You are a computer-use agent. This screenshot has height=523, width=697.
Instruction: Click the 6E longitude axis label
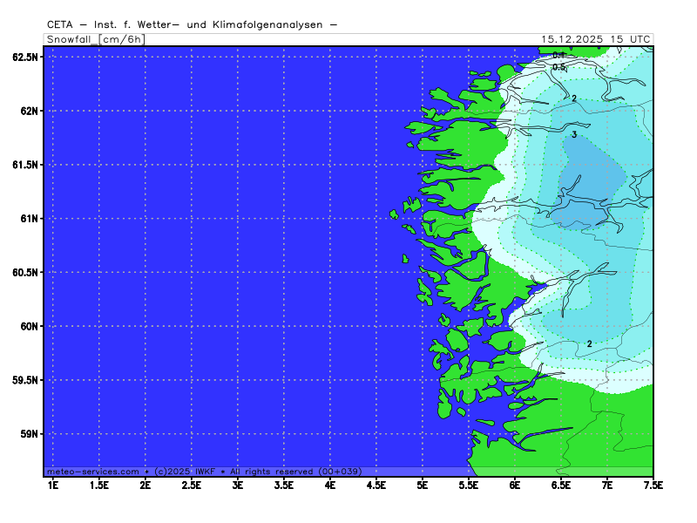[515, 484]
